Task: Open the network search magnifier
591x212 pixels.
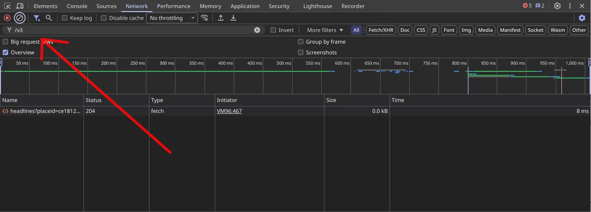Action: click(49, 18)
